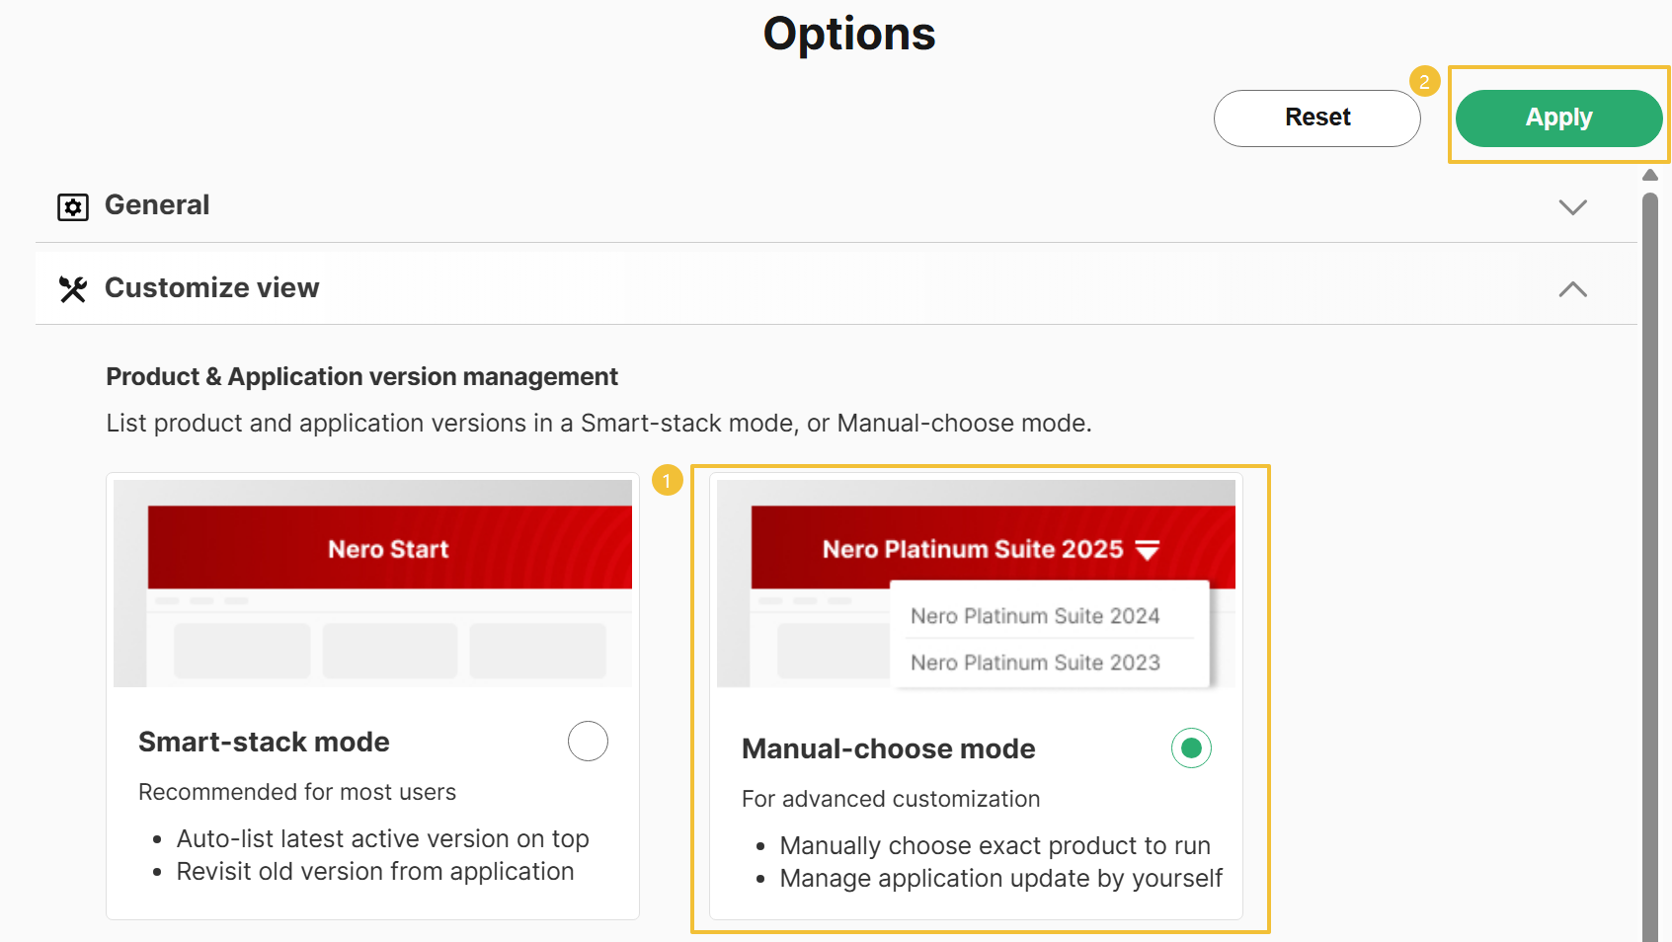The image size is (1672, 942).
Task: Click the Customize view header label
Action: click(x=212, y=288)
